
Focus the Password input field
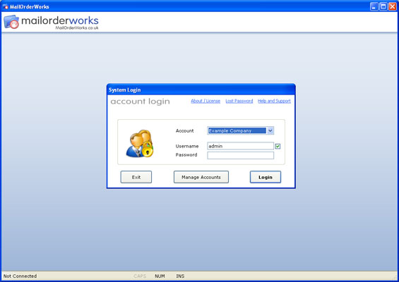coord(241,155)
